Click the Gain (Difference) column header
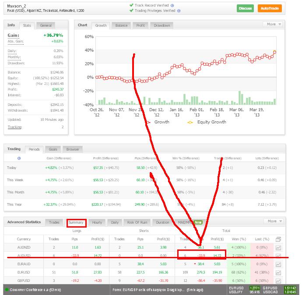The width and height of the screenshot is (302, 295). [x=59, y=158]
